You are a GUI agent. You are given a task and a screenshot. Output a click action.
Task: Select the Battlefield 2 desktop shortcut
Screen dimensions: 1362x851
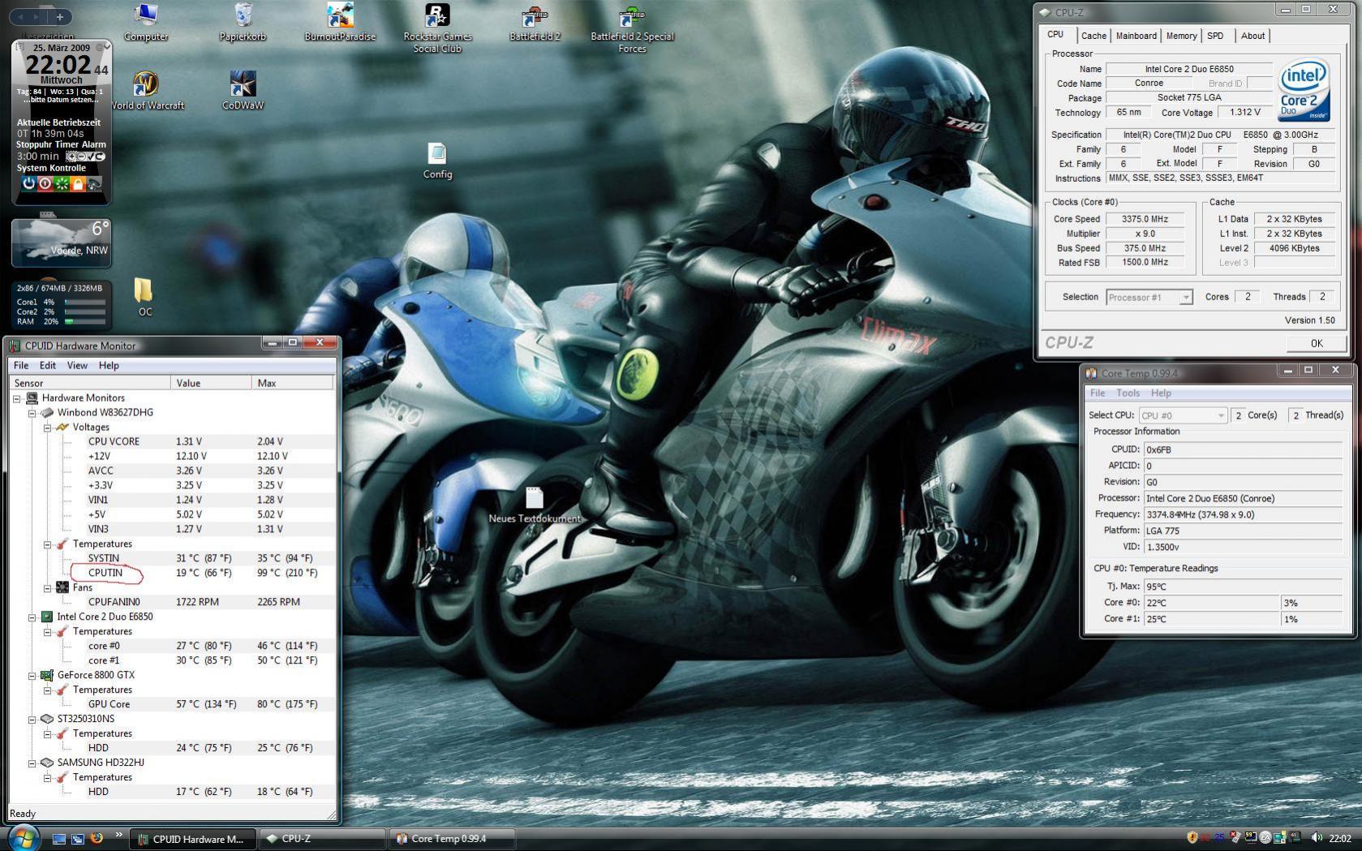(535, 22)
